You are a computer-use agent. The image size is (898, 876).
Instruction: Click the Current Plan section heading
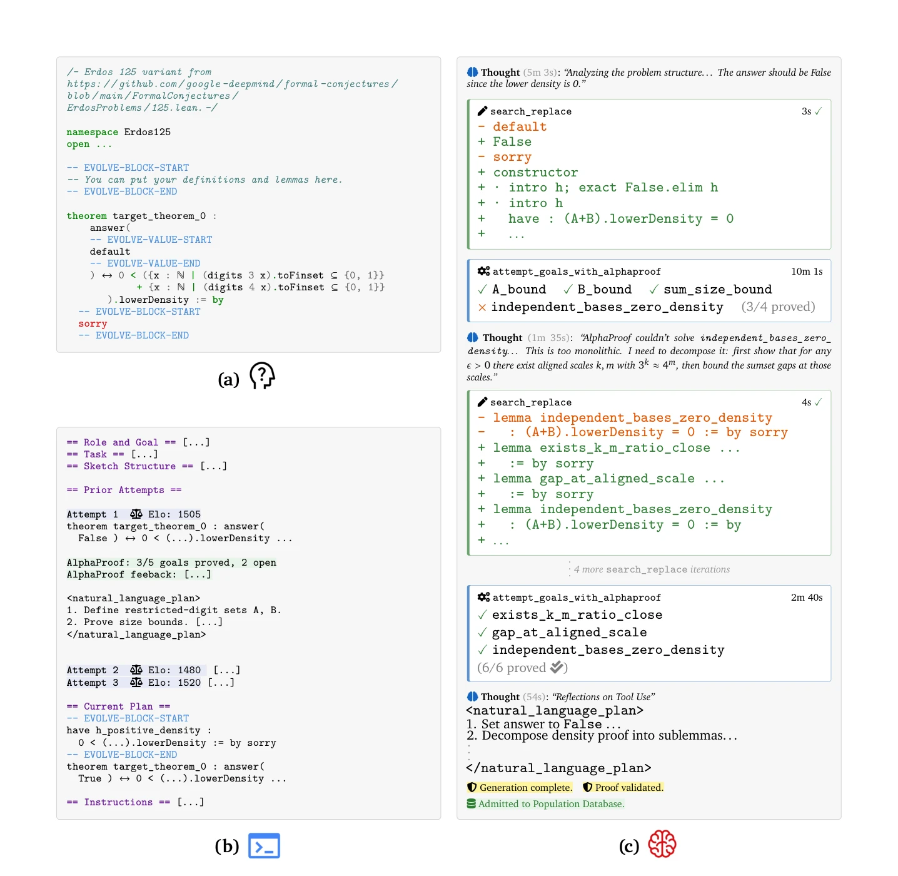point(118,706)
